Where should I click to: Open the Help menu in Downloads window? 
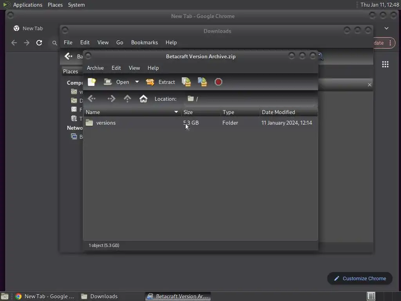171,42
